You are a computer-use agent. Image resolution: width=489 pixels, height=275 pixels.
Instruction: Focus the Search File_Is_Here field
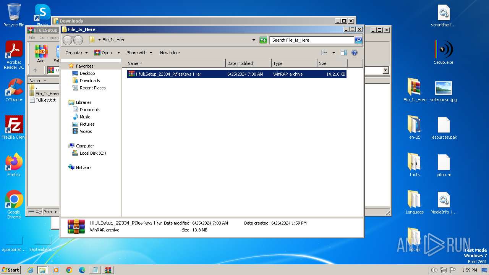click(312, 40)
